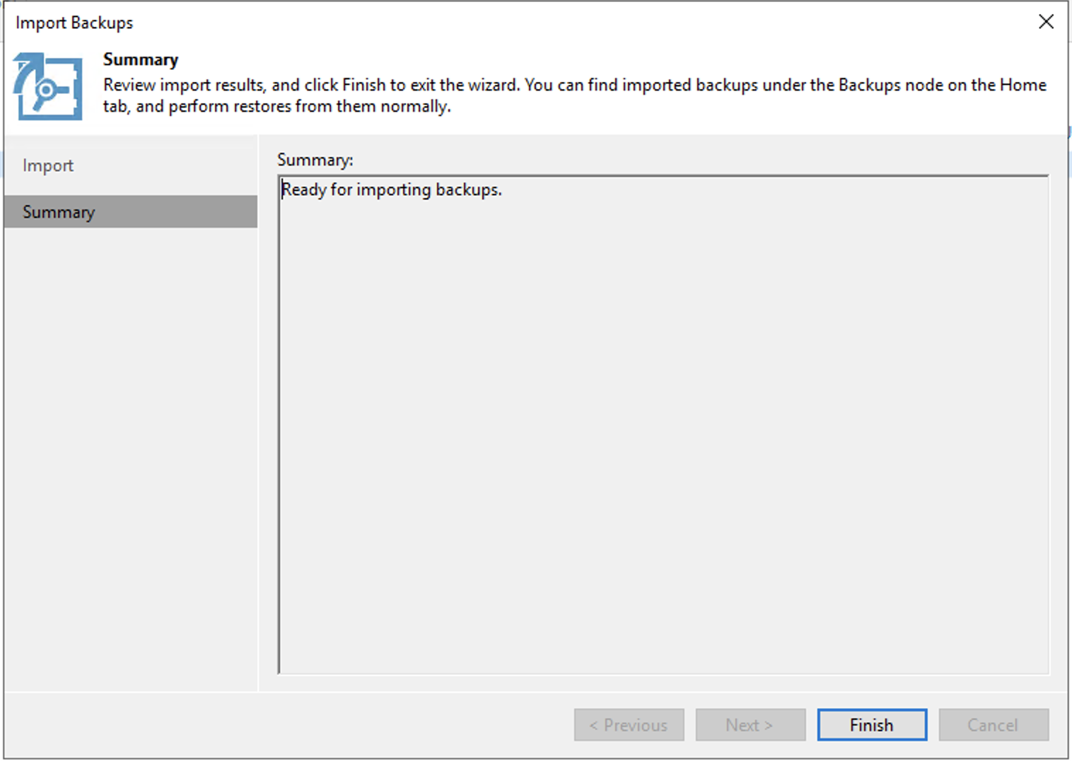Click the Finish button

point(872,725)
